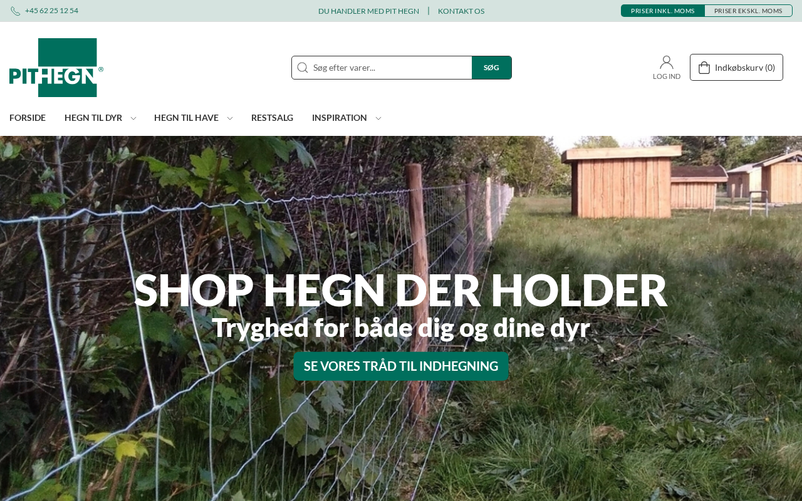Click the magnifying glass search icon
Viewport: 802px width, 501px height.
click(303, 68)
